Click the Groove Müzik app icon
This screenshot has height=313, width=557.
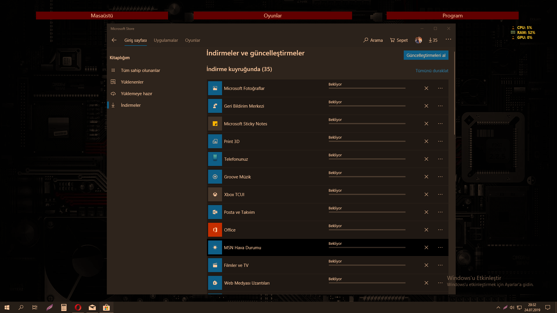point(215,177)
